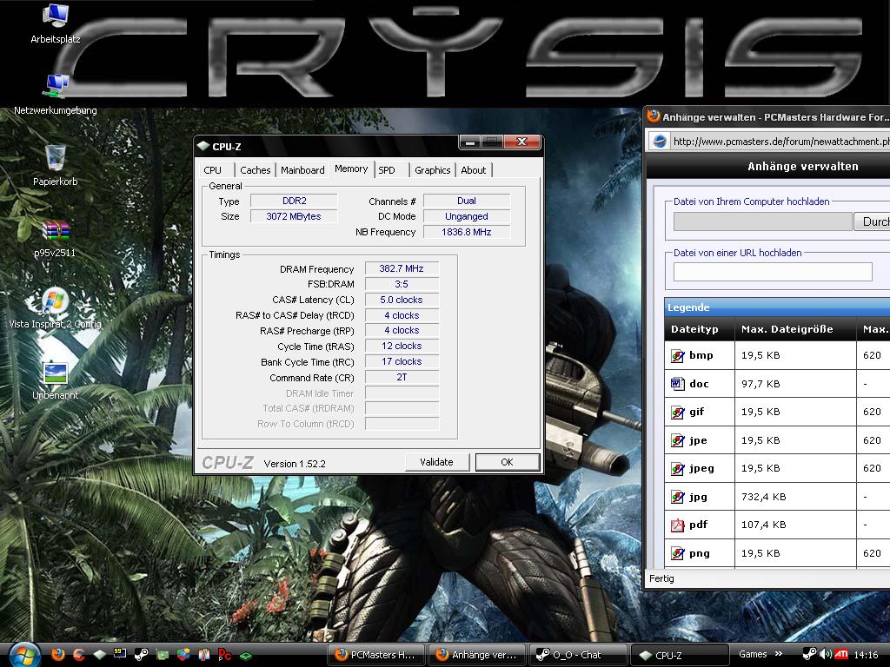Open the O_O - Chat taskbar button

(578, 655)
